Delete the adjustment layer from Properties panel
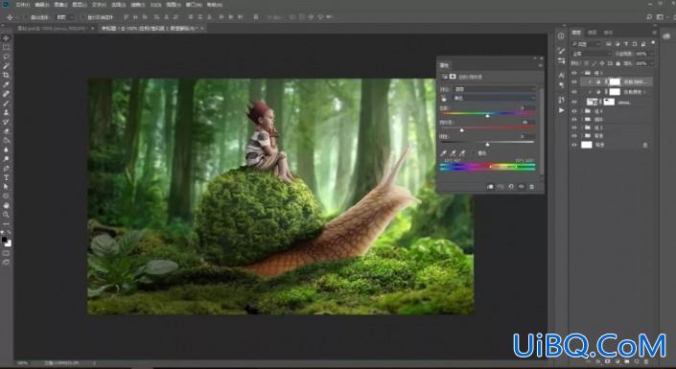This screenshot has height=369, width=676. click(531, 187)
